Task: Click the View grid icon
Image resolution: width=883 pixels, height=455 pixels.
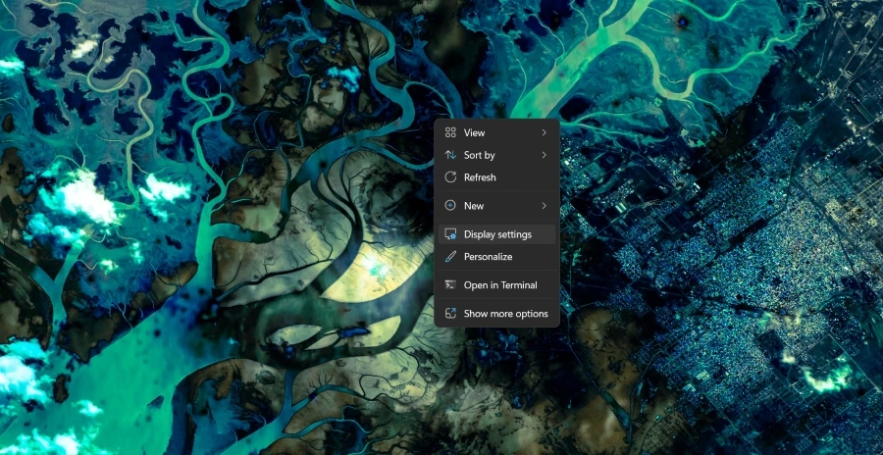Action: (450, 133)
